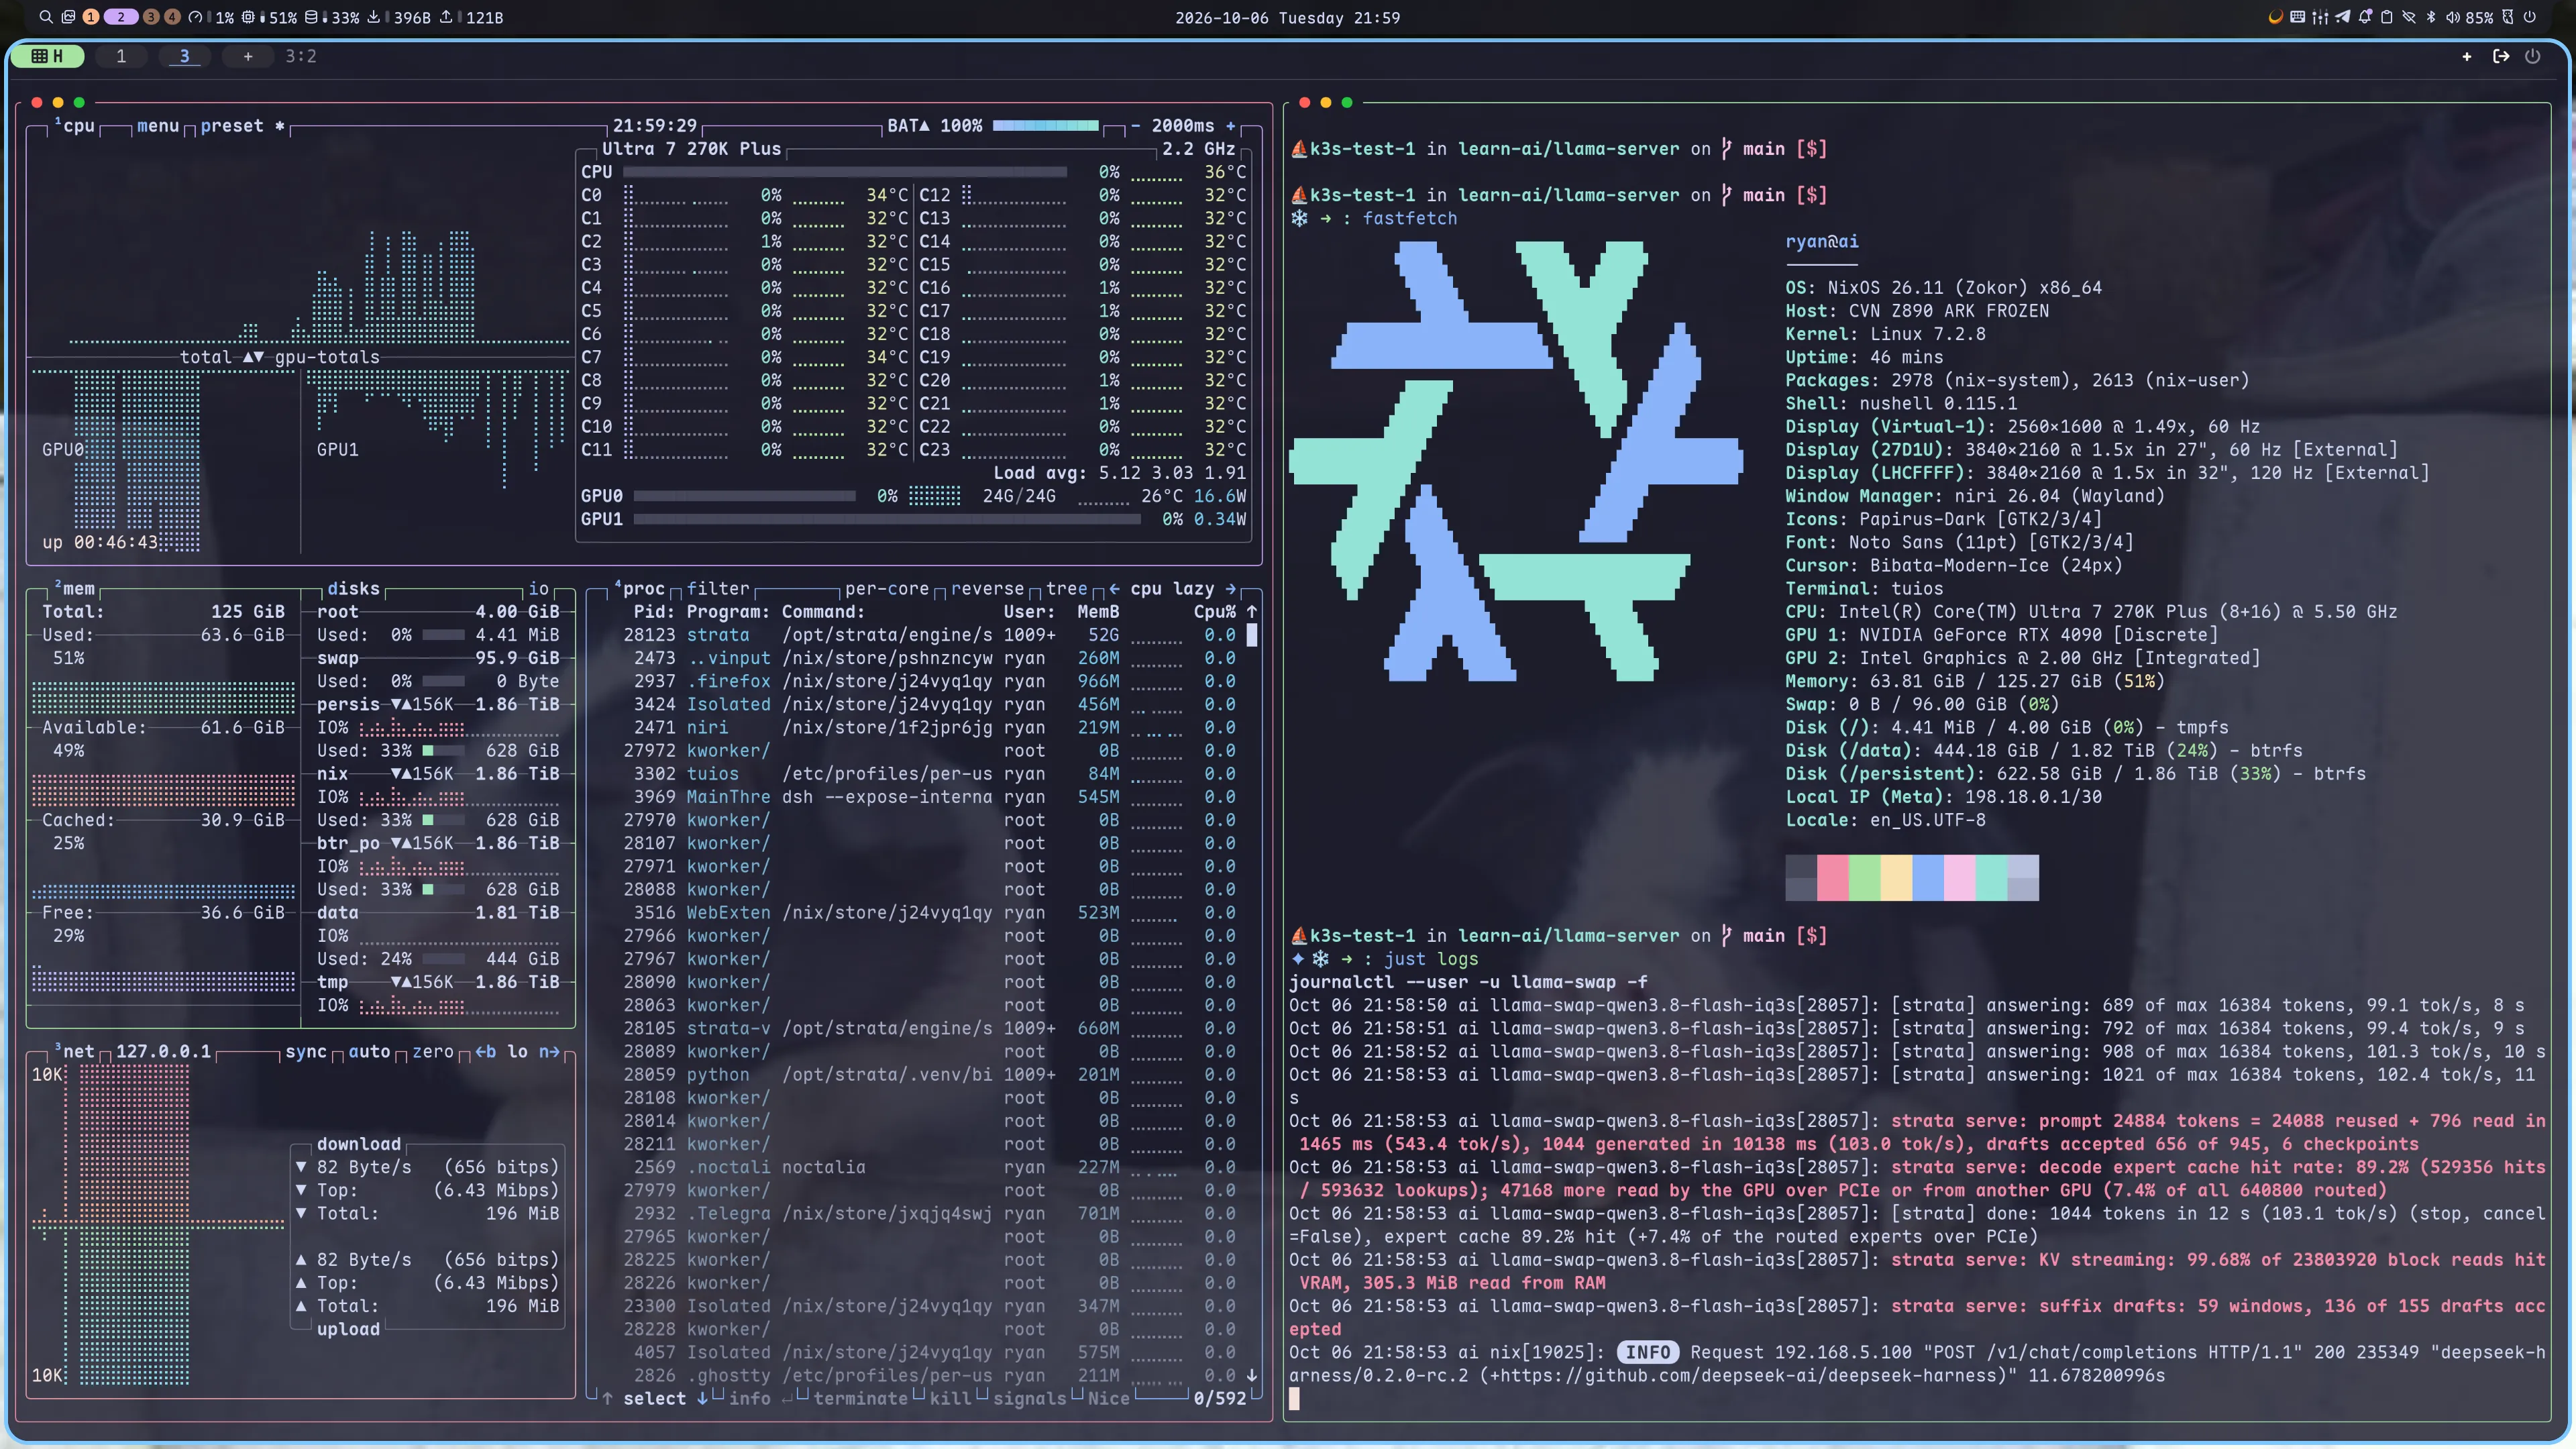Toggle the disks panel label

tap(354, 589)
